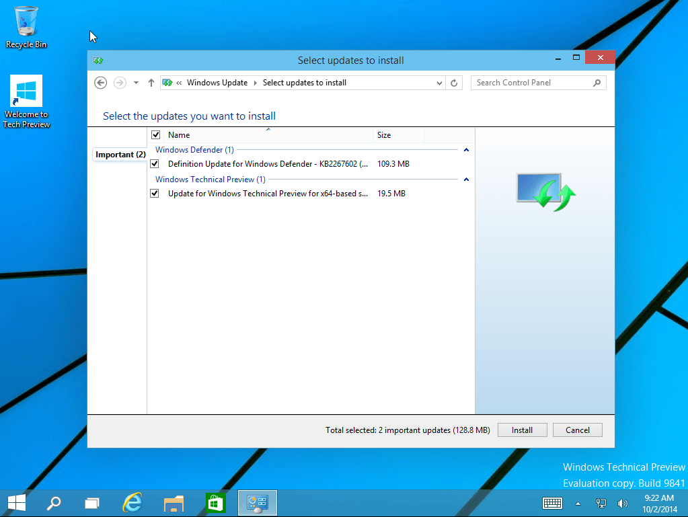688x517 pixels.
Task: Click the 19.5 MB size value
Action: coord(391,194)
